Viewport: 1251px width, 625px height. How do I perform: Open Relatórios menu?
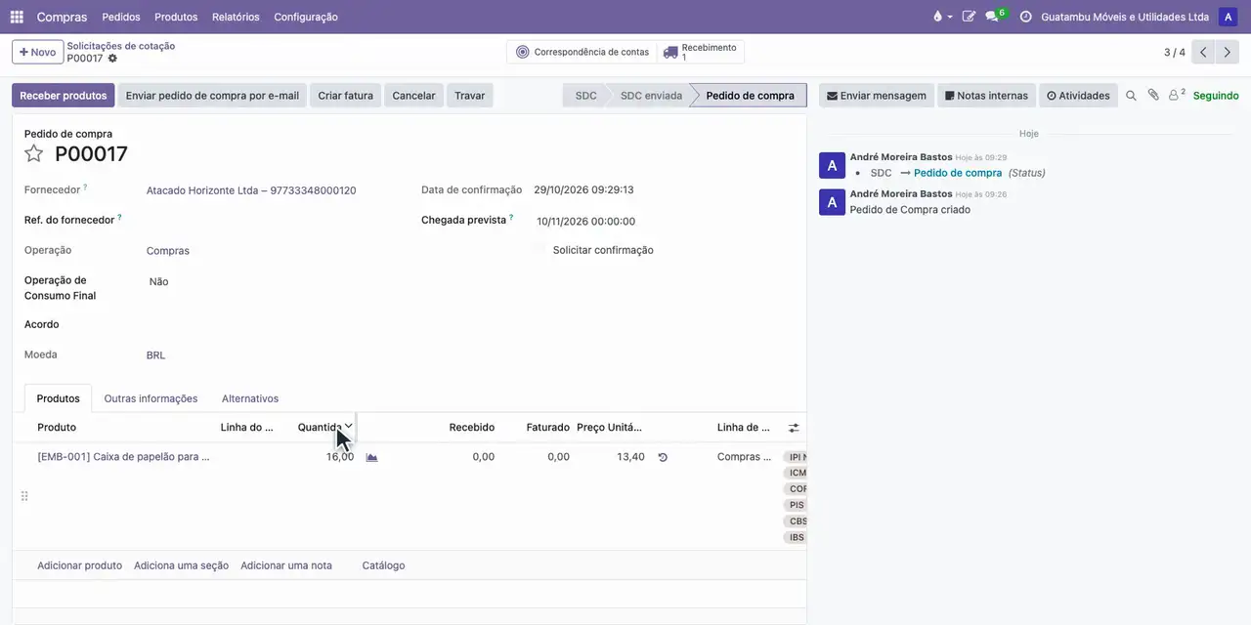point(236,17)
